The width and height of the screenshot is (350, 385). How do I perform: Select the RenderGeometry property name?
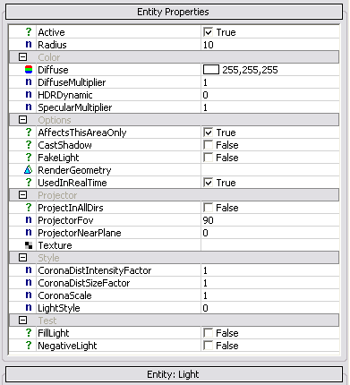[74, 170]
